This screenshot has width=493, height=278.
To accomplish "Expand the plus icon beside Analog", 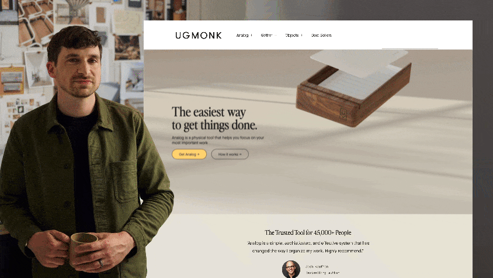I will coord(252,35).
